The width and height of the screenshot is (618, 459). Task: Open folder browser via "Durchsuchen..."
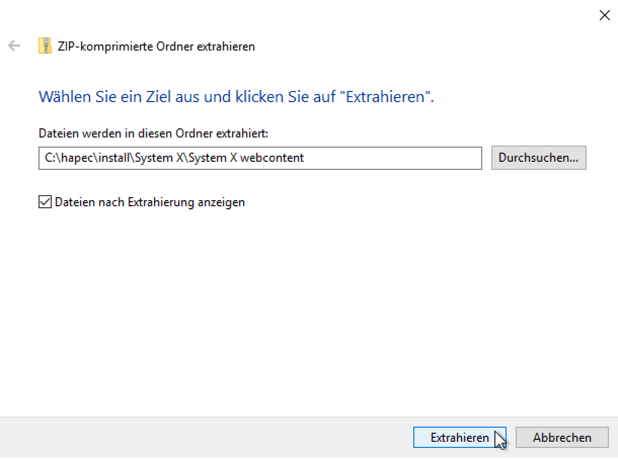click(538, 158)
